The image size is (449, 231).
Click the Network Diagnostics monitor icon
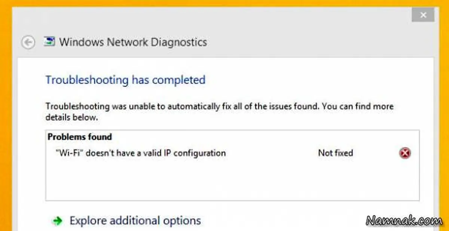[x=49, y=41]
